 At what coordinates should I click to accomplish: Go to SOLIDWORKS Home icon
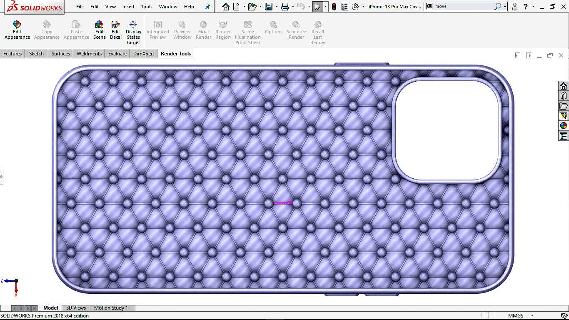pyautogui.click(x=225, y=7)
